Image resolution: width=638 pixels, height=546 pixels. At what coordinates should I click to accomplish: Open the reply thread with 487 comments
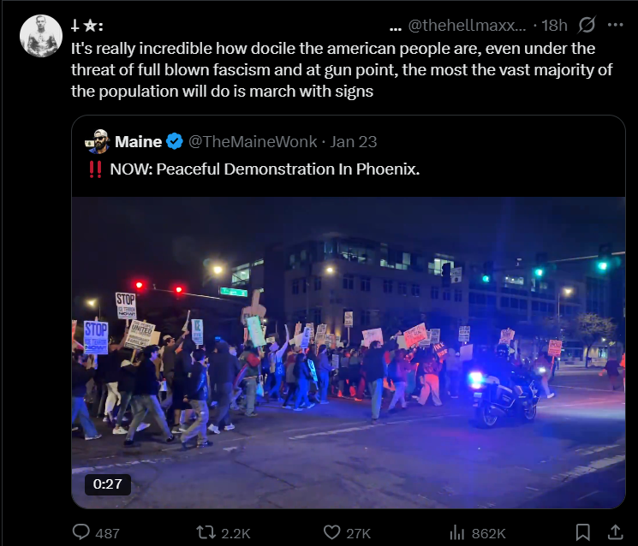point(96,532)
